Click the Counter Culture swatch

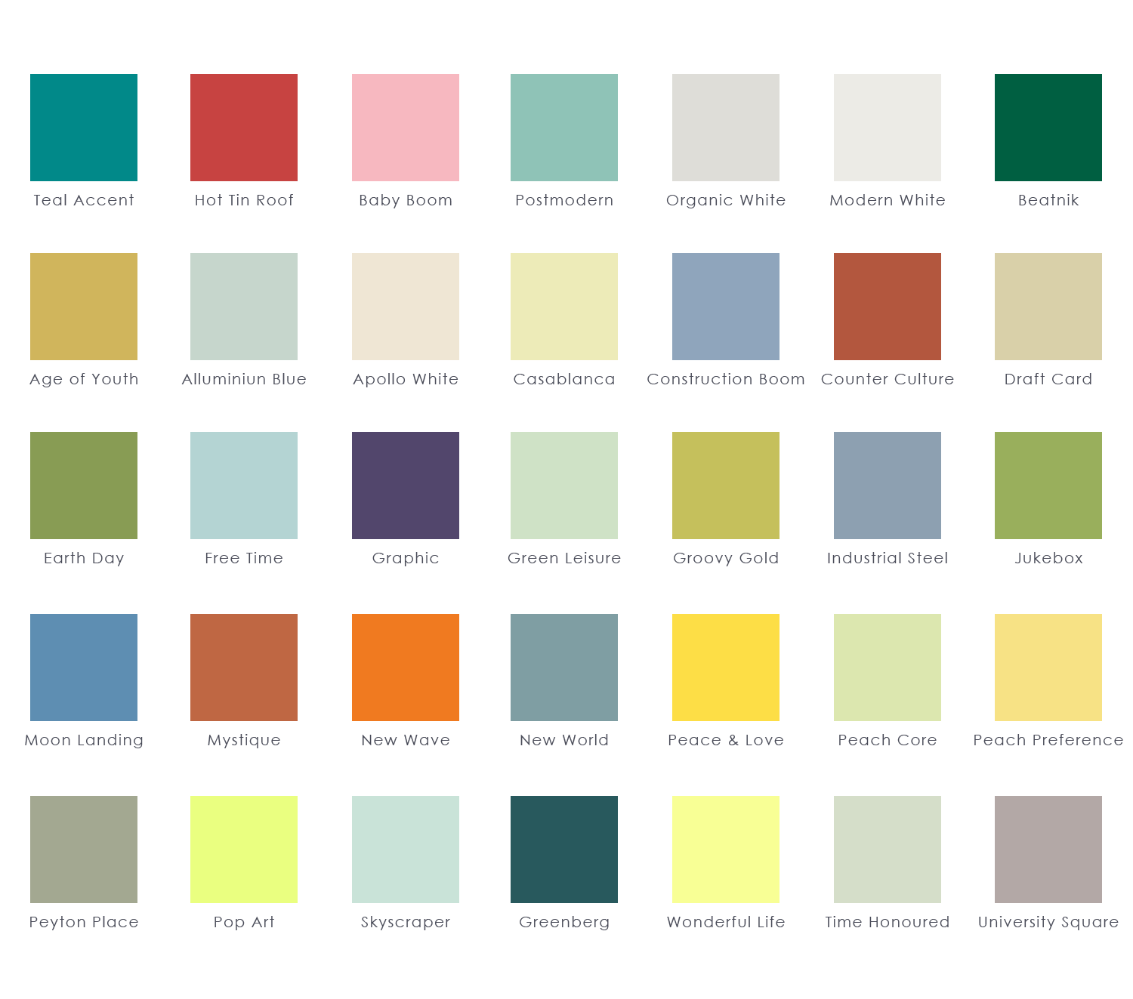pos(888,307)
